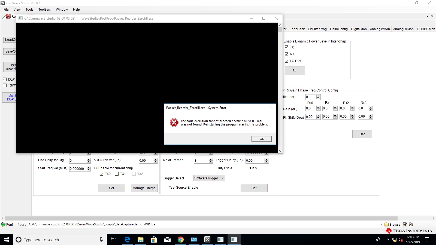Image resolution: width=436 pixels, height=245 pixels.
Task: Click the horizontal scrollbar in the main window
Action: [201, 218]
